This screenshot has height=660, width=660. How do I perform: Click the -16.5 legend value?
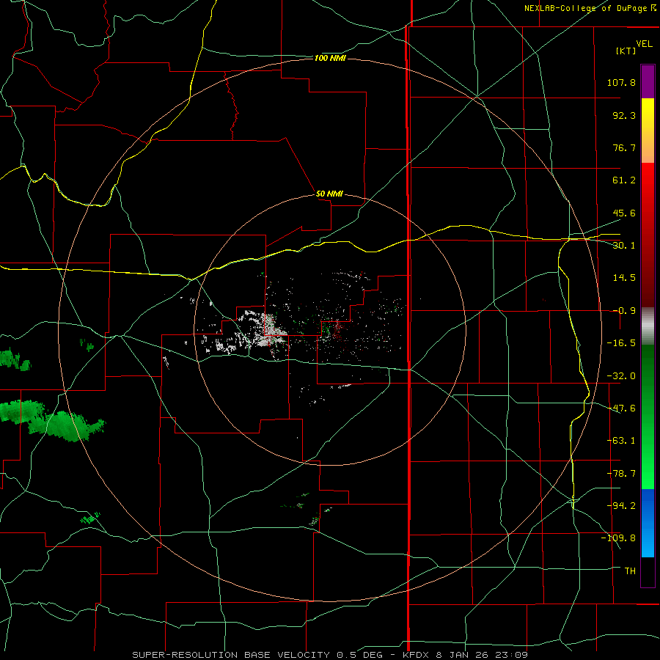click(621, 343)
